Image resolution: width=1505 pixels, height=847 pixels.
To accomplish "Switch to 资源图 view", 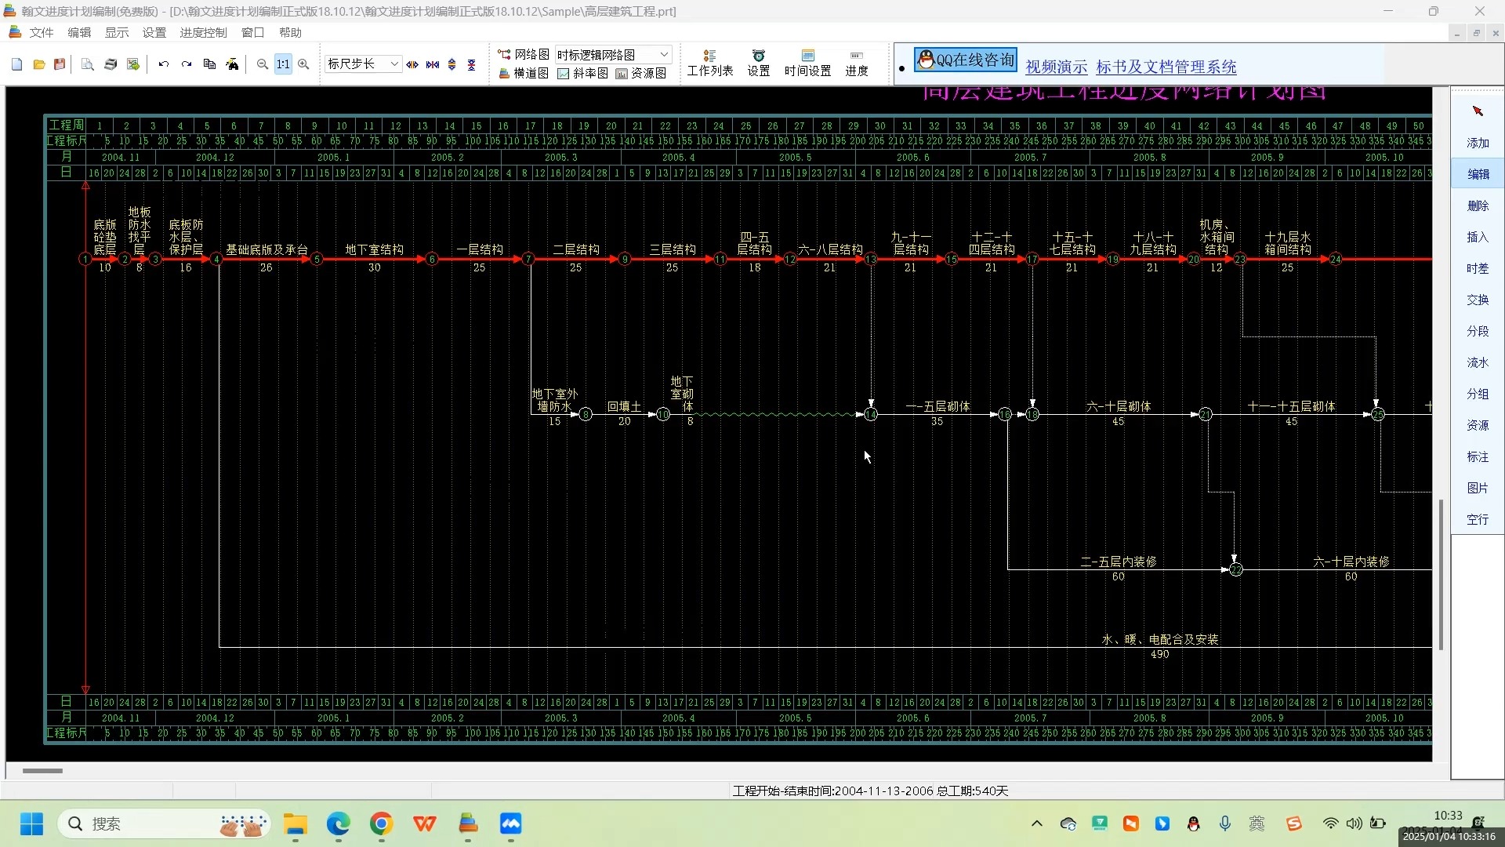I will pyautogui.click(x=640, y=73).
